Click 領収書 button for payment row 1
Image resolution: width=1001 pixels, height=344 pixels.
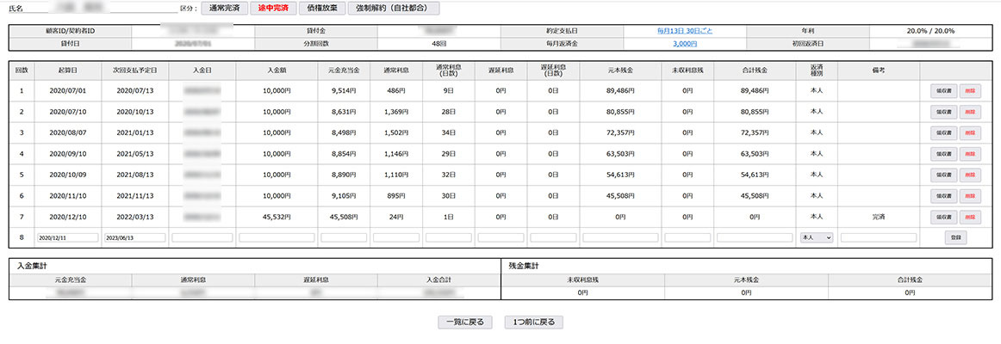coord(943,89)
